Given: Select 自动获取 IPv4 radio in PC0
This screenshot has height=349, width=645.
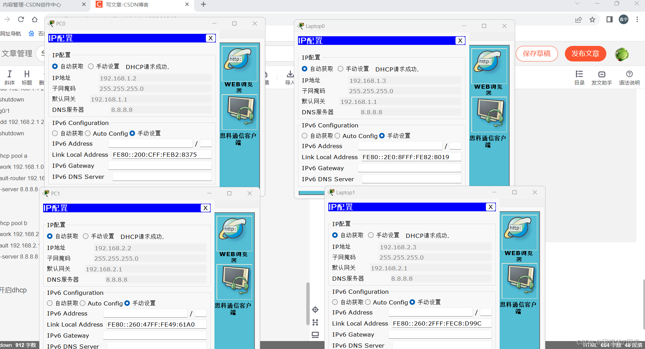Looking at the screenshot, I should coord(55,66).
